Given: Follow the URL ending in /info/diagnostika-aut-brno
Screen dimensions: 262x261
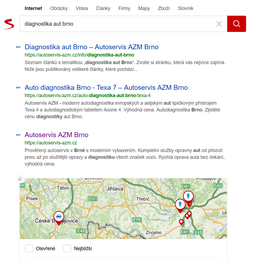Looking at the screenshot, I should pos(79,55).
